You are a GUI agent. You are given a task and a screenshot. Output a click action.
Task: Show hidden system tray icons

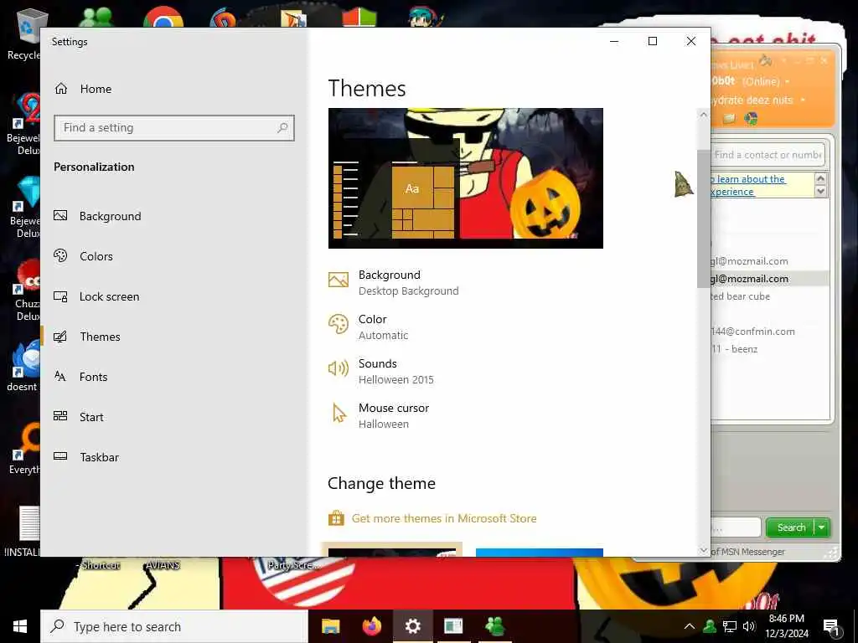point(690,626)
